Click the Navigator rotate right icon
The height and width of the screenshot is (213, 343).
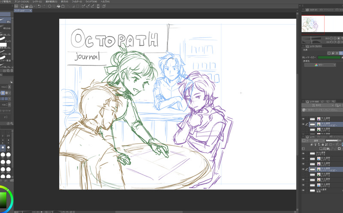335,42
